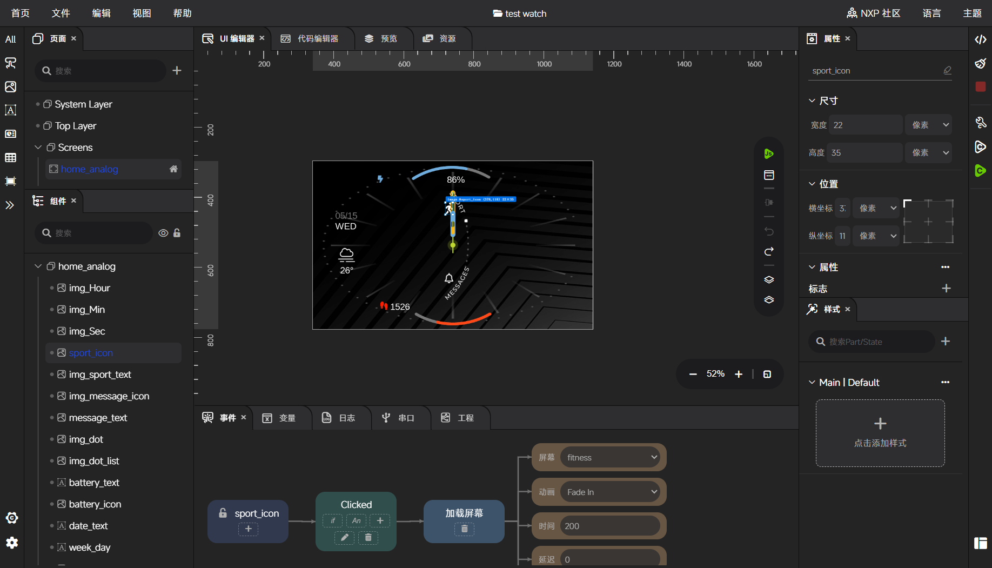Bring layer forward using layers icon
The image size is (992, 568).
coord(769,279)
